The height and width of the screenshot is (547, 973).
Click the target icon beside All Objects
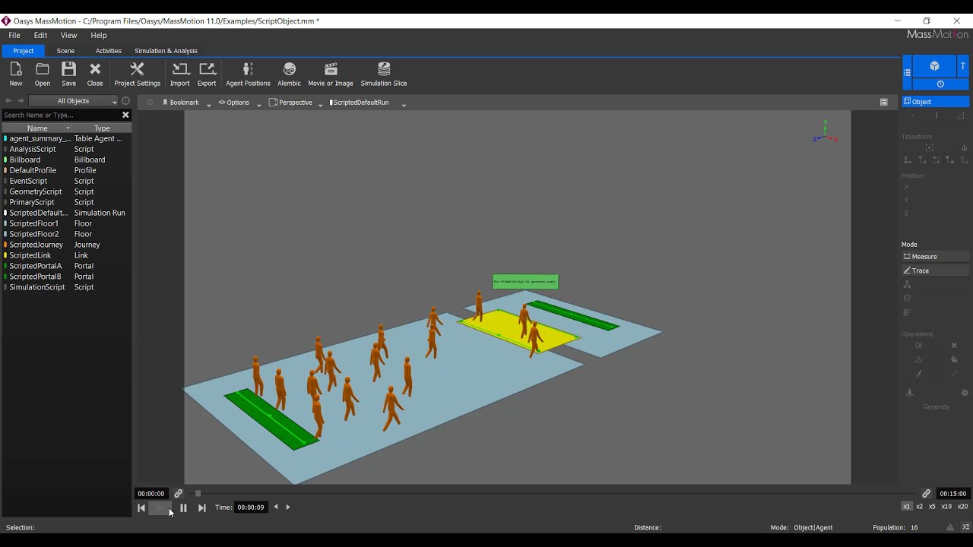[x=126, y=101]
